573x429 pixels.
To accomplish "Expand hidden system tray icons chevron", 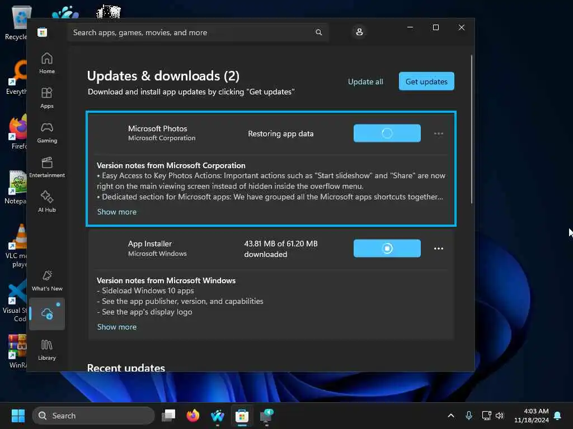I will pyautogui.click(x=451, y=416).
